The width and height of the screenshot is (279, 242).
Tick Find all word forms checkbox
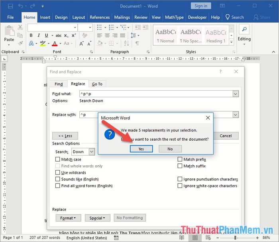click(x=57, y=186)
